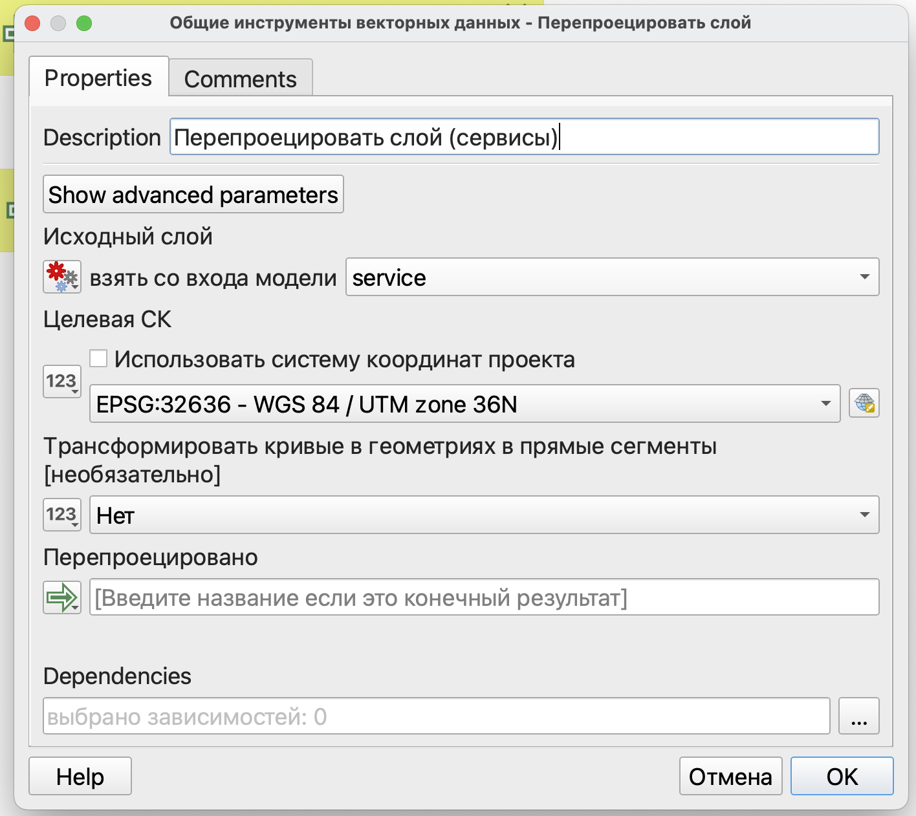Select the Properties tab
The height and width of the screenshot is (816, 916).
pyautogui.click(x=98, y=78)
